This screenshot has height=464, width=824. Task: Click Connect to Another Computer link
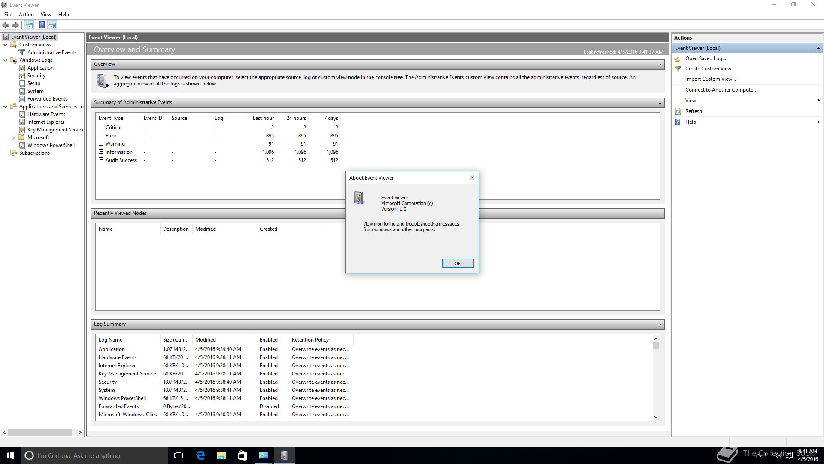point(722,90)
